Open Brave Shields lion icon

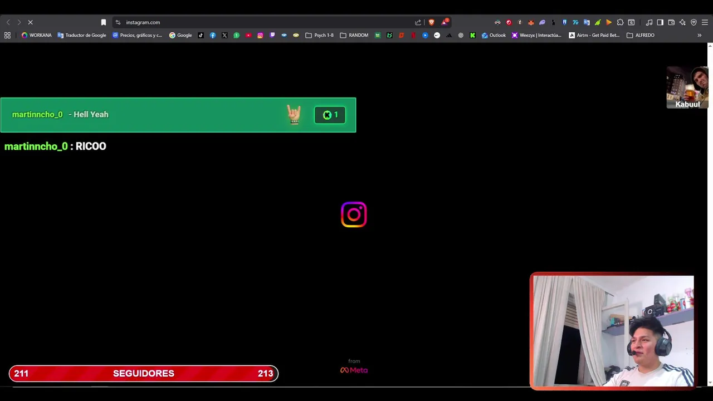[431, 22]
